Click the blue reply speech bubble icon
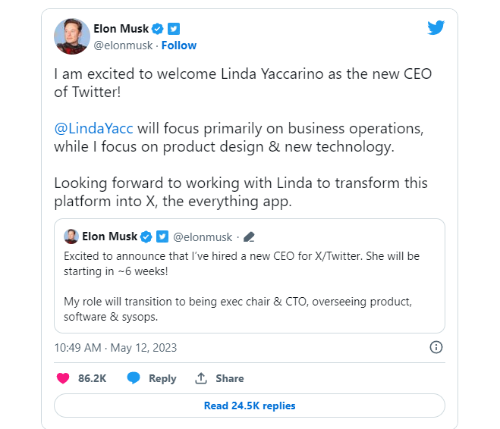 pos(134,378)
